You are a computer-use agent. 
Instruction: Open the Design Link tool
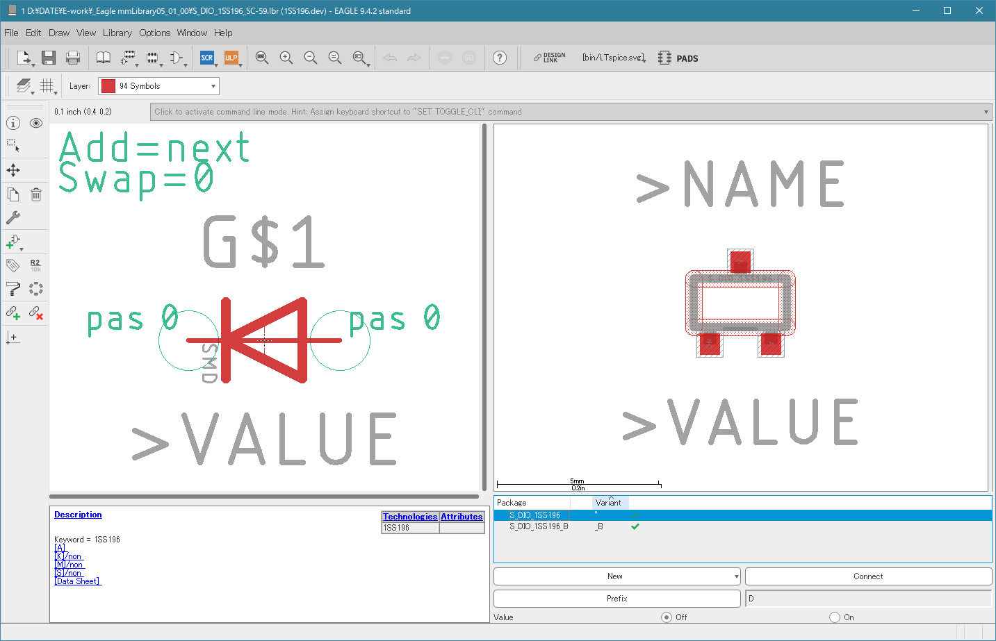tap(549, 58)
